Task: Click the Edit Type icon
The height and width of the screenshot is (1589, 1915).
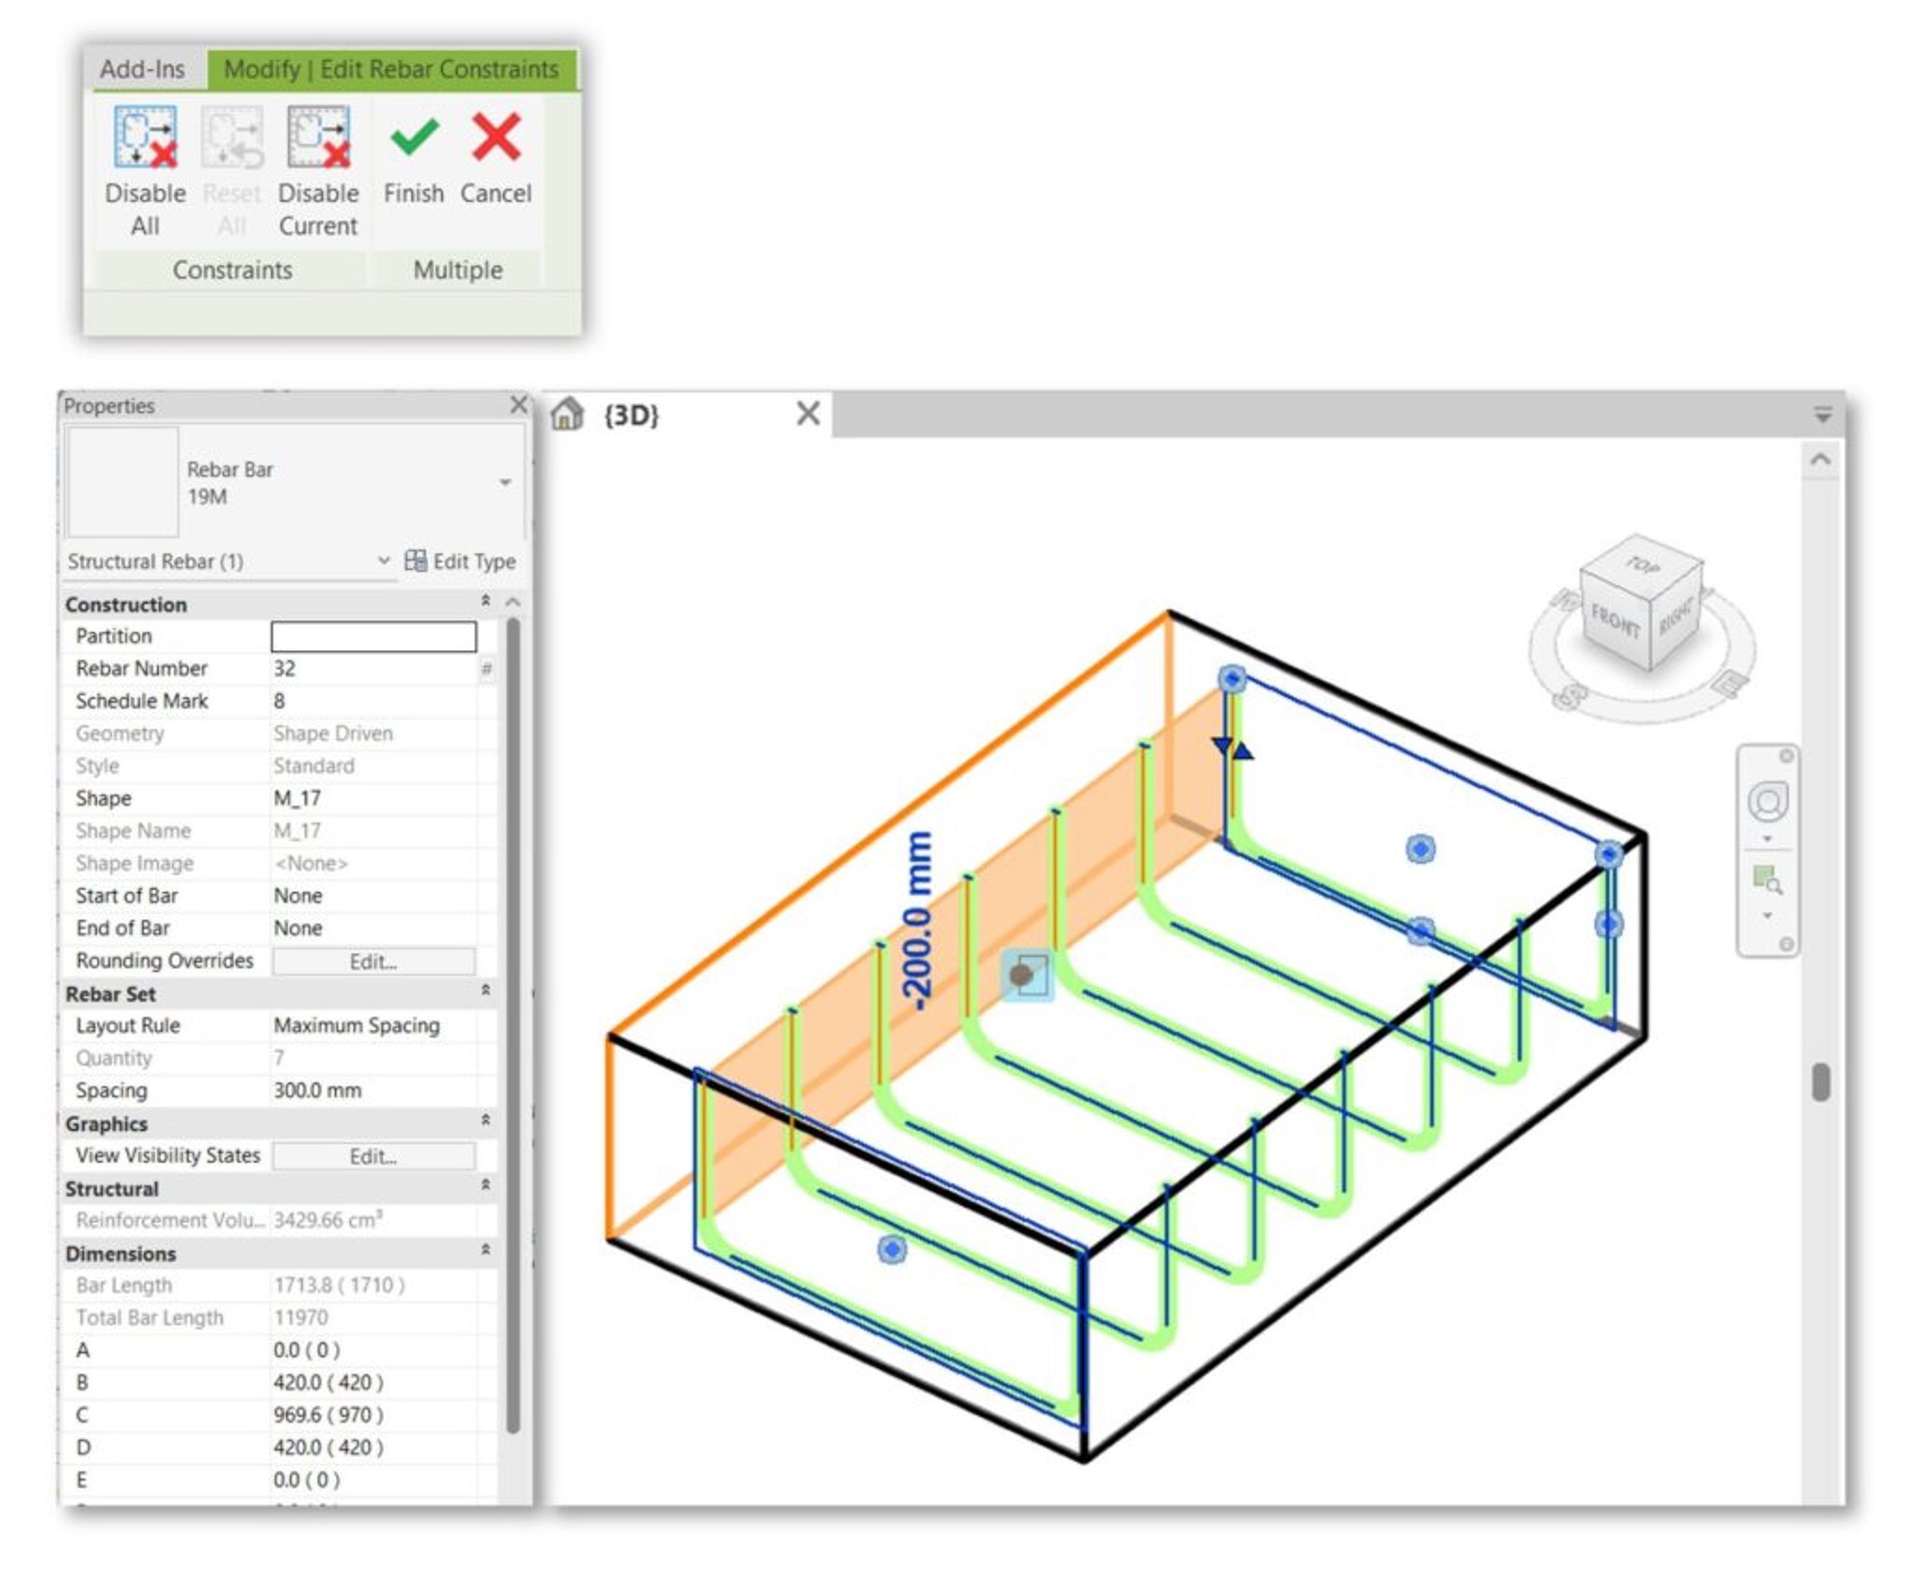Action: (415, 560)
